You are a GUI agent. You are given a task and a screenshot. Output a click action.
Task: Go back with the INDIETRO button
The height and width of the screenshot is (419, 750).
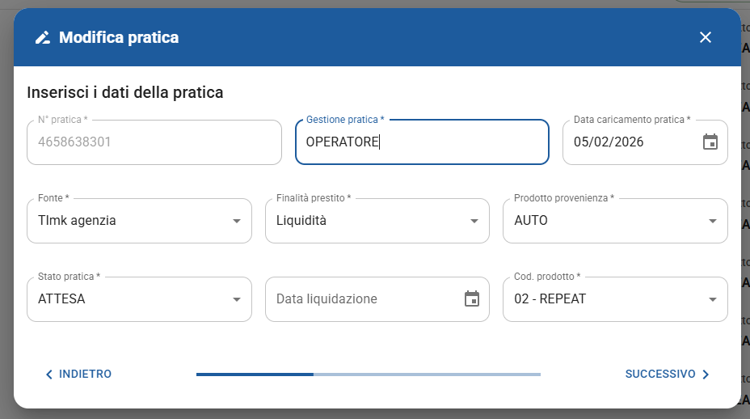tap(78, 375)
